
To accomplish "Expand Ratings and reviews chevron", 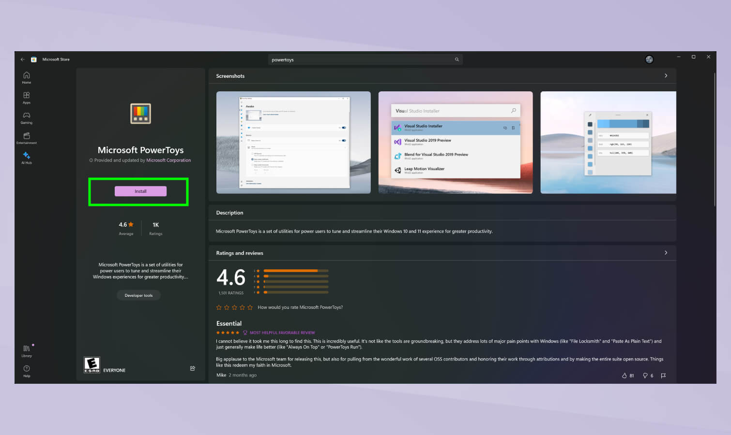I will 666,253.
